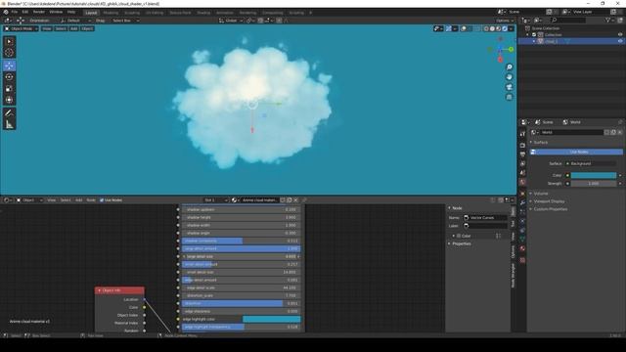Click the viewport Zoom magnifier icon
This screenshot has width=626, height=352.
(x=509, y=67)
